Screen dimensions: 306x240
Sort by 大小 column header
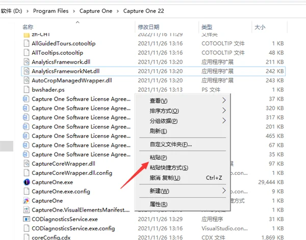click(x=260, y=27)
